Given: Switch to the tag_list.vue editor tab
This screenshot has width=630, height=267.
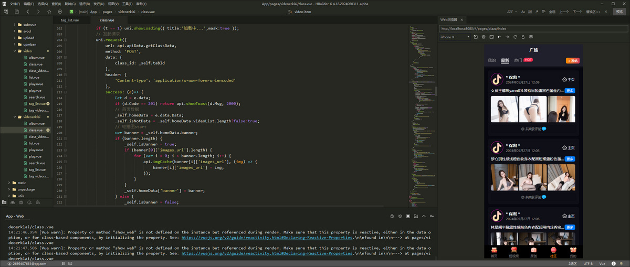Looking at the screenshot, I should 70,20.
